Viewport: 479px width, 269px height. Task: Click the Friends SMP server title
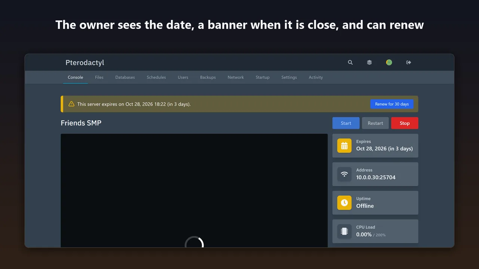pos(81,123)
